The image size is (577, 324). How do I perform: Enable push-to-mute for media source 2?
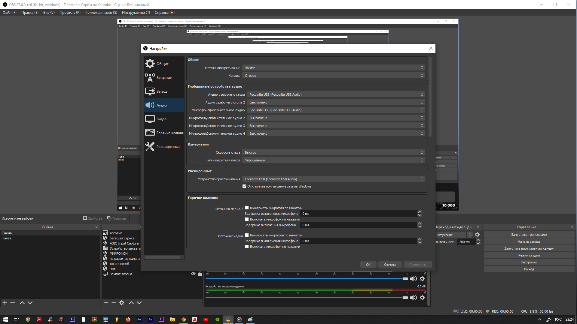point(247,208)
